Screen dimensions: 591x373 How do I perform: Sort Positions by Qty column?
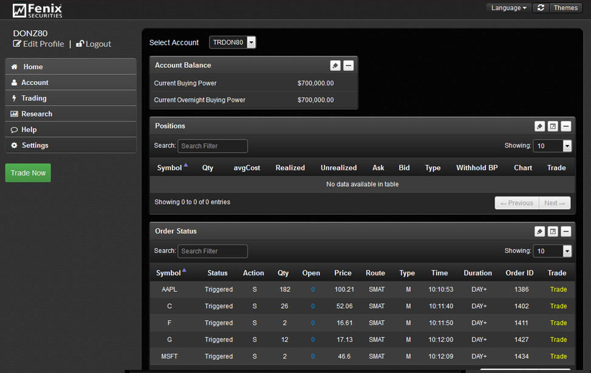(208, 168)
